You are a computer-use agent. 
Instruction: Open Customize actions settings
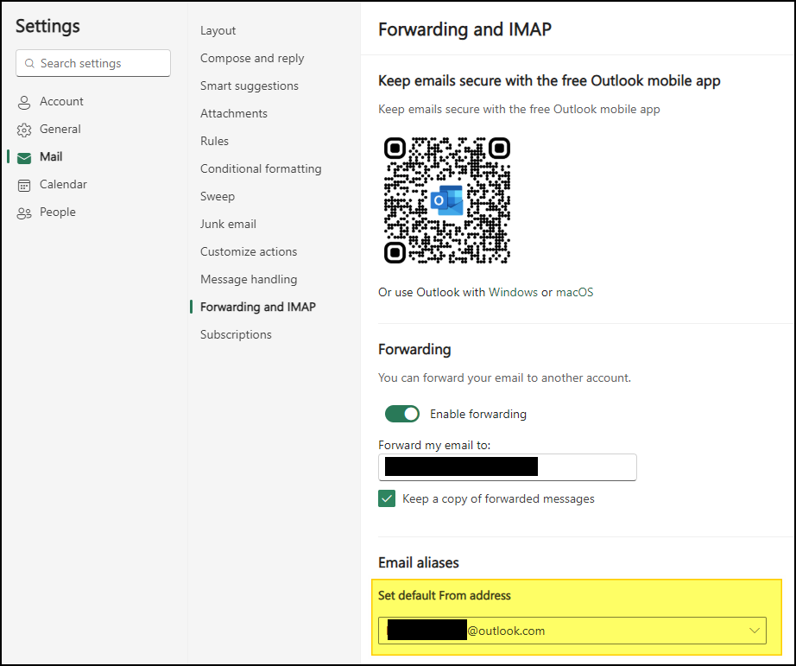pyautogui.click(x=249, y=251)
